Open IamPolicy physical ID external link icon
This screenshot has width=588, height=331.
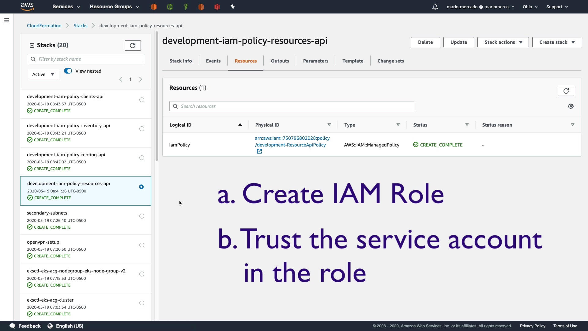[259, 151]
